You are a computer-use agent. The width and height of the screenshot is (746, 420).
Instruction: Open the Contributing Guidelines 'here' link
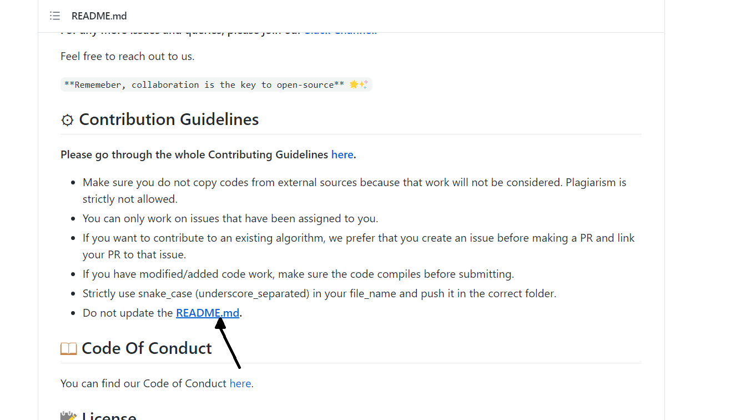click(x=342, y=154)
